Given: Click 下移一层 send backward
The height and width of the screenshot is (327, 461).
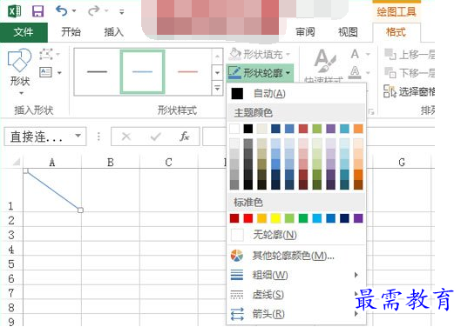Looking at the screenshot, I should pyautogui.click(x=410, y=73).
